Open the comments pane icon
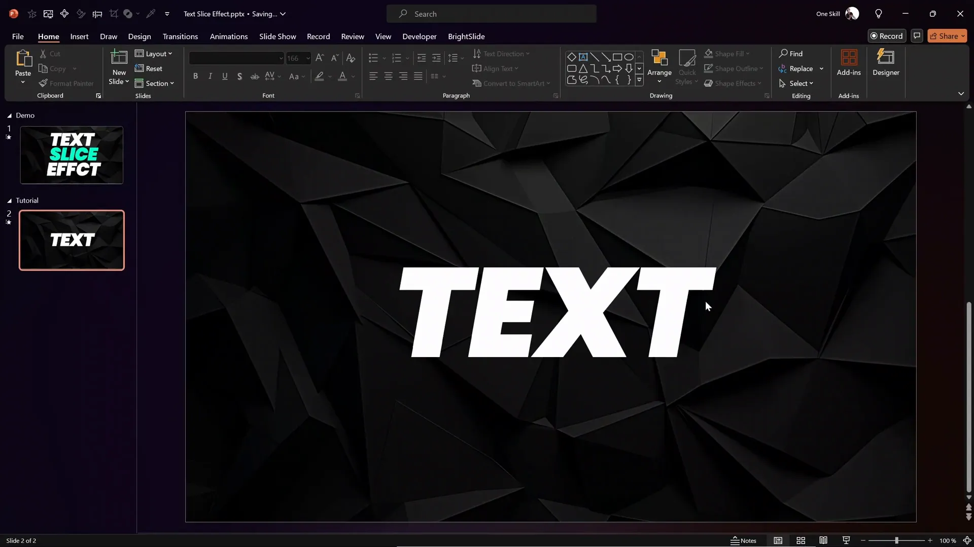The height and width of the screenshot is (547, 974). coord(916,36)
